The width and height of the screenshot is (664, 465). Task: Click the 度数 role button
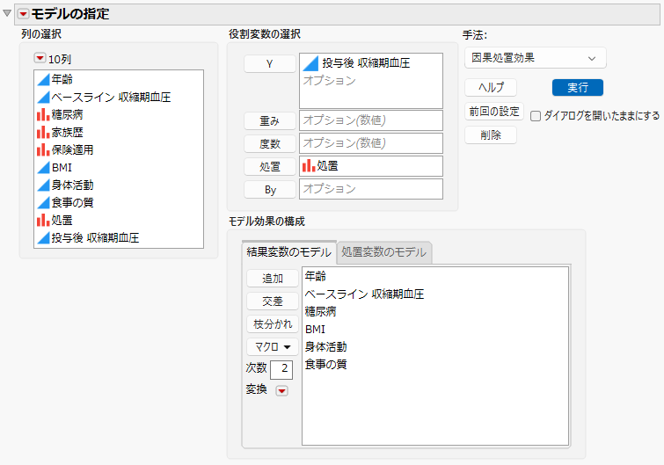click(x=270, y=144)
